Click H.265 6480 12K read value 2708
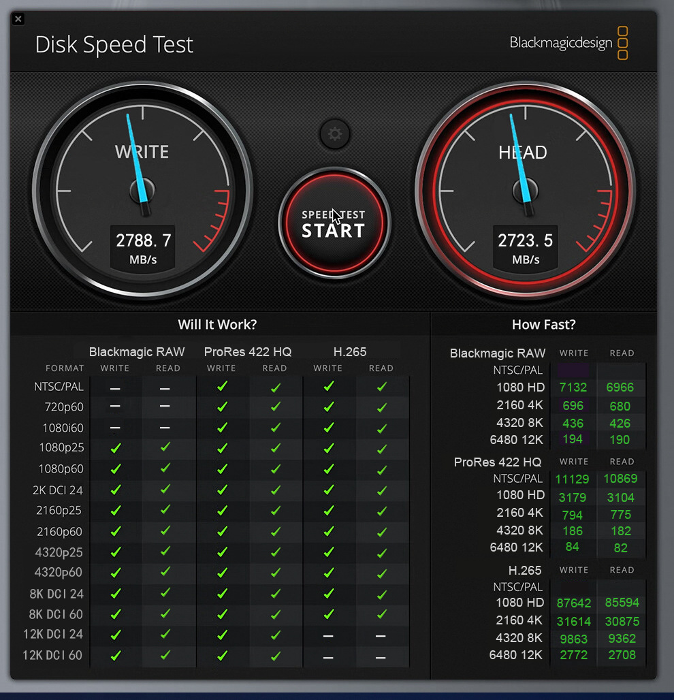 622,655
